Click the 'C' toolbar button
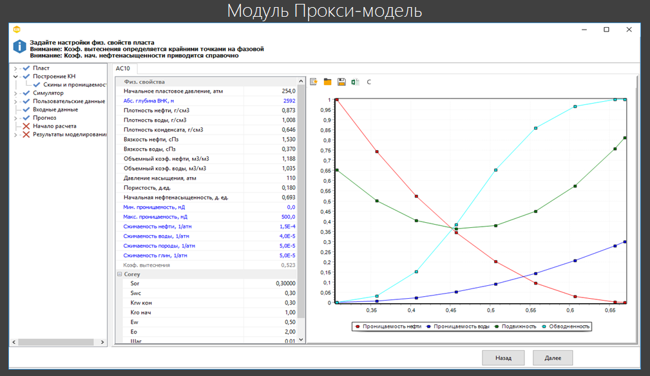650x376 pixels. (369, 82)
